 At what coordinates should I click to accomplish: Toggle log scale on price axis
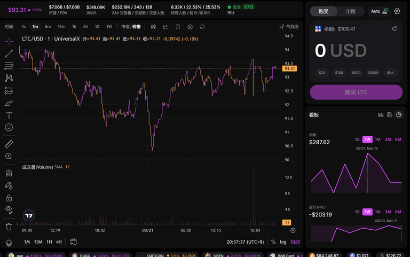tap(283, 242)
